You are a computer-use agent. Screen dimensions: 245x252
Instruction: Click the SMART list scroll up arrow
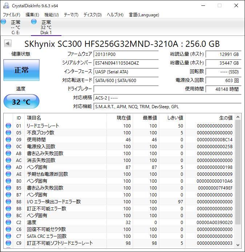238,117
